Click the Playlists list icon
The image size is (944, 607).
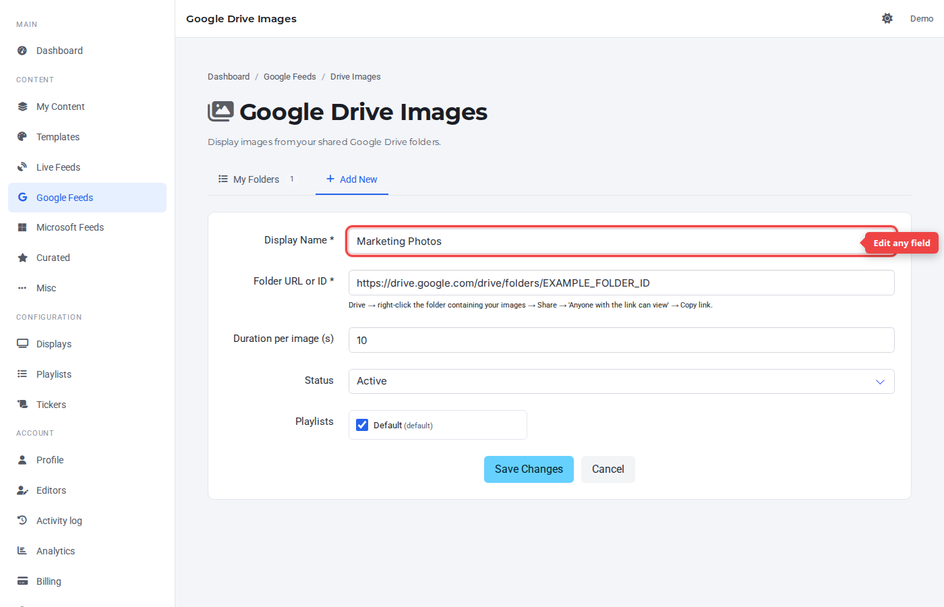(x=22, y=374)
